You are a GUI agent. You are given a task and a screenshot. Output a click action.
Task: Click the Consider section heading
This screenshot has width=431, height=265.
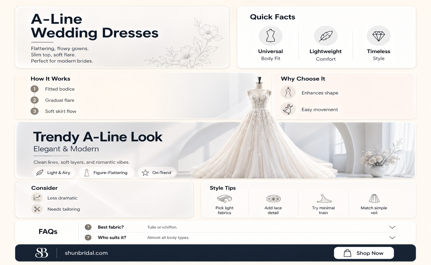[44, 188]
